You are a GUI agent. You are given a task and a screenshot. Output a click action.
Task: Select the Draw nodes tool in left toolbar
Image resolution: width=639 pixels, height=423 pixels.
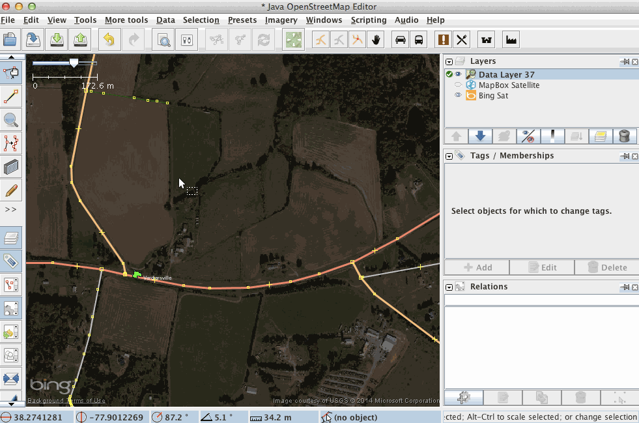[10, 96]
